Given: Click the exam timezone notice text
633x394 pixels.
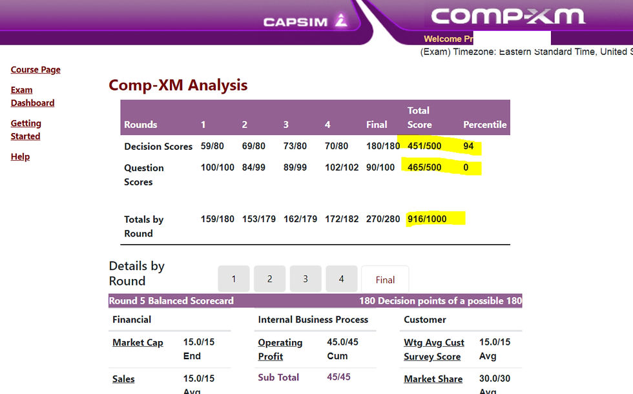Looking at the screenshot, I should (526, 52).
